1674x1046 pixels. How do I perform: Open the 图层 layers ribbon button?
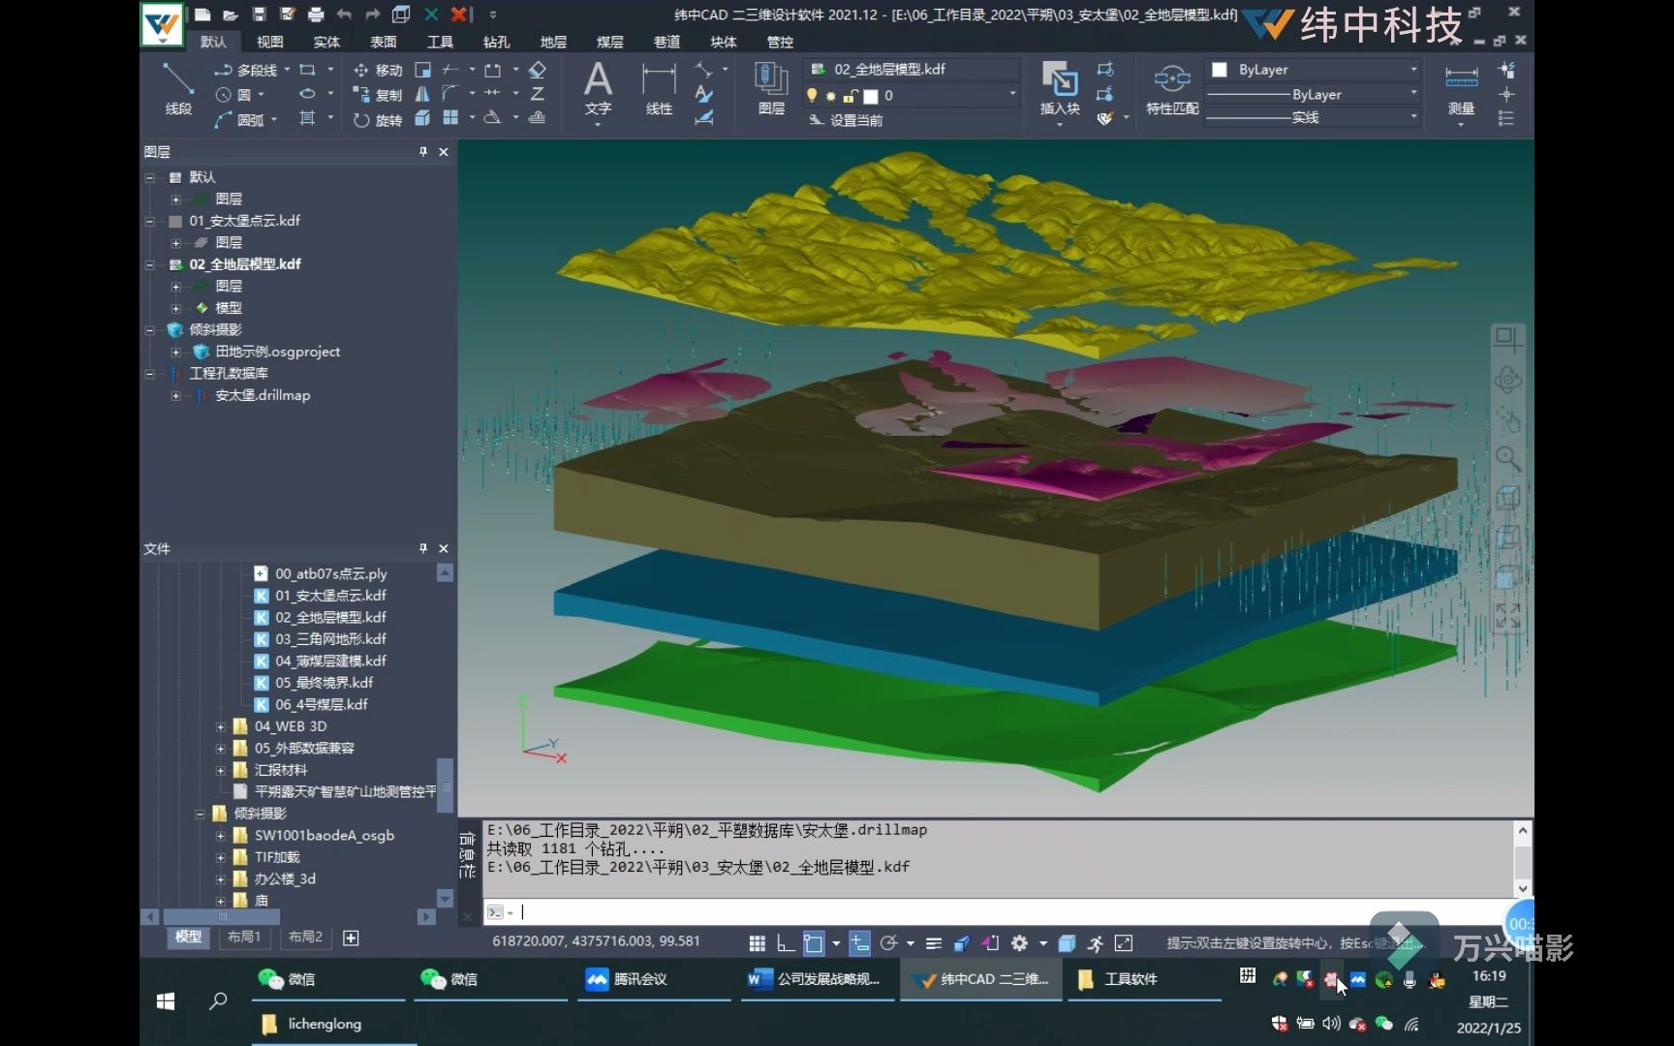tap(771, 88)
